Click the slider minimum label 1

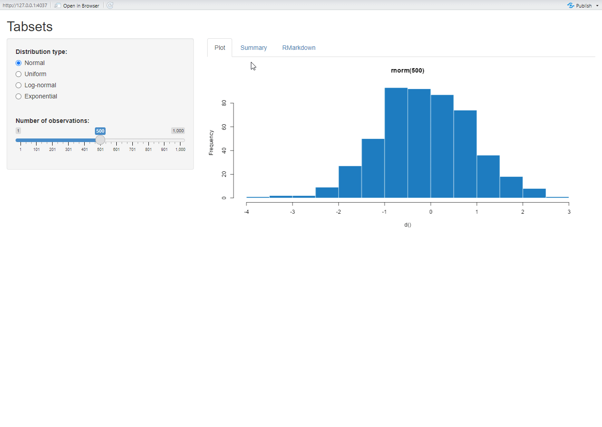tap(18, 131)
